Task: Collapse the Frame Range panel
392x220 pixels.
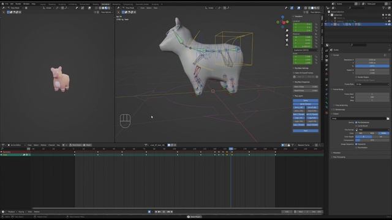Action: coord(338,89)
